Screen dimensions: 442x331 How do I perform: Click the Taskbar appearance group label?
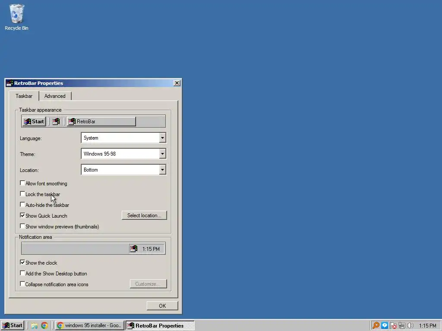coord(40,110)
